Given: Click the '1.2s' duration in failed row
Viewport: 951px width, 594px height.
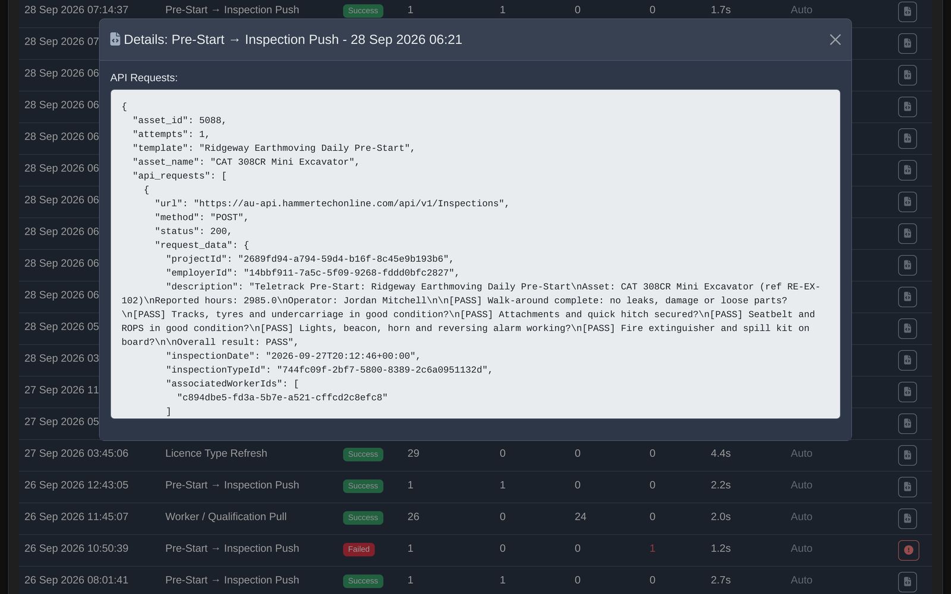Looking at the screenshot, I should [x=720, y=548].
